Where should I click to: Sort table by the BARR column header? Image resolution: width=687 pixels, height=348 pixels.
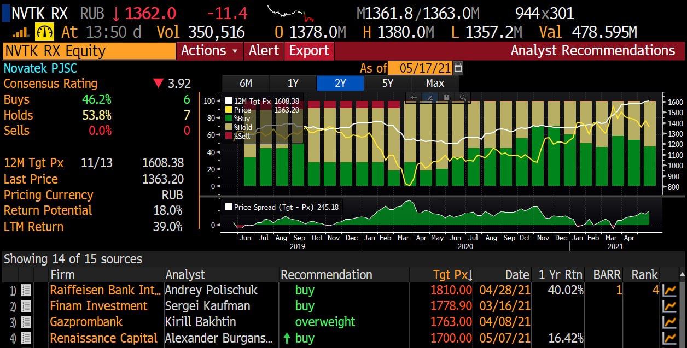tap(607, 275)
